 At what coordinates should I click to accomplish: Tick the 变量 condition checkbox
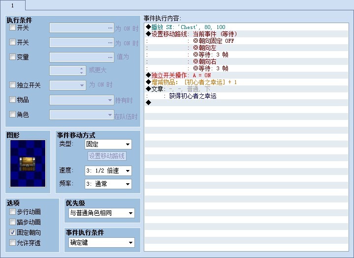coord(12,57)
